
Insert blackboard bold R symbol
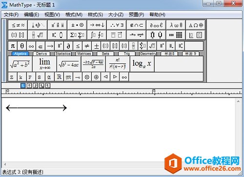[59, 77]
